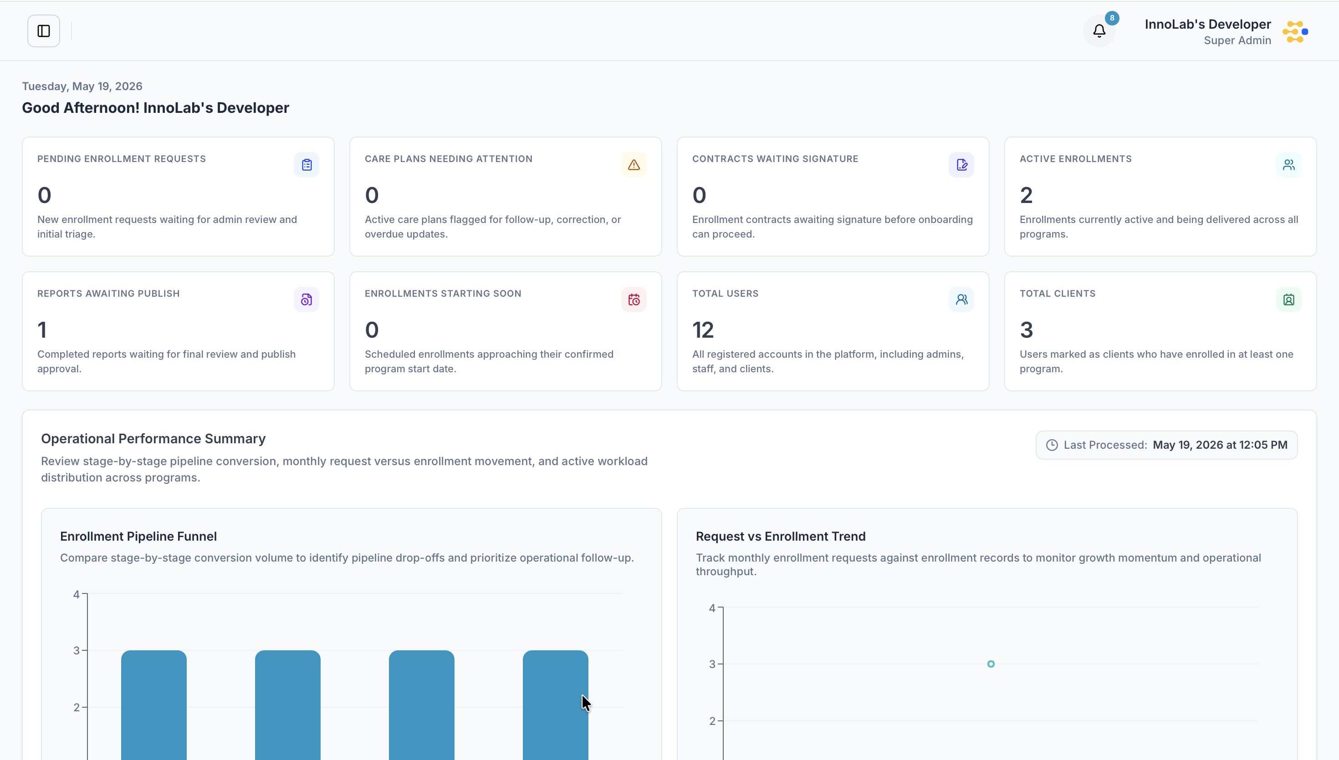This screenshot has width=1339, height=760.
Task: Click Total Clients contact icon
Action: click(1289, 299)
